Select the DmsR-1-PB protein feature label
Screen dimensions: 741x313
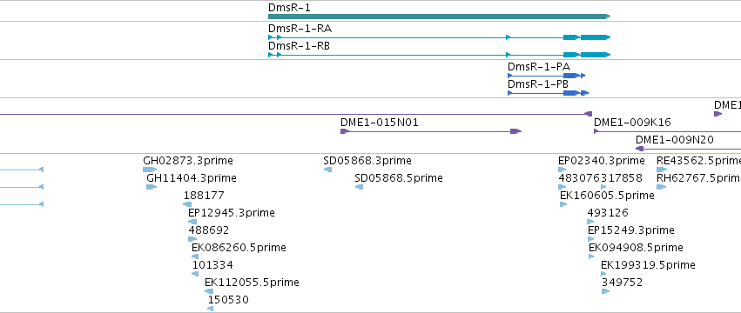tap(538, 84)
